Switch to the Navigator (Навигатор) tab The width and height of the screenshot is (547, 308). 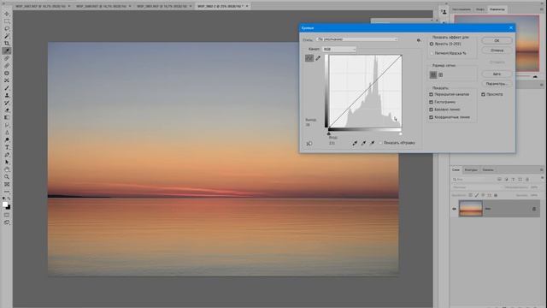[x=497, y=9]
